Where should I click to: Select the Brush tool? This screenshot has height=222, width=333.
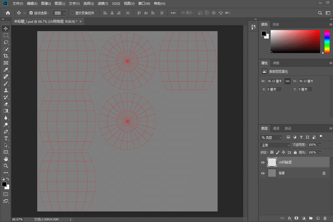(6, 83)
